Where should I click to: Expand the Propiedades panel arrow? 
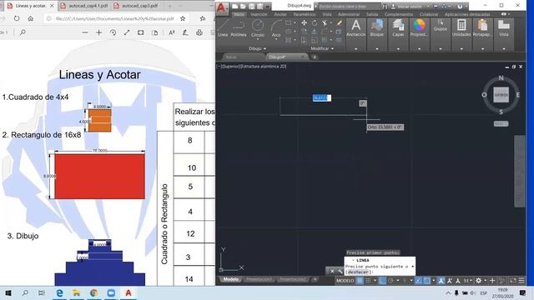point(419,49)
